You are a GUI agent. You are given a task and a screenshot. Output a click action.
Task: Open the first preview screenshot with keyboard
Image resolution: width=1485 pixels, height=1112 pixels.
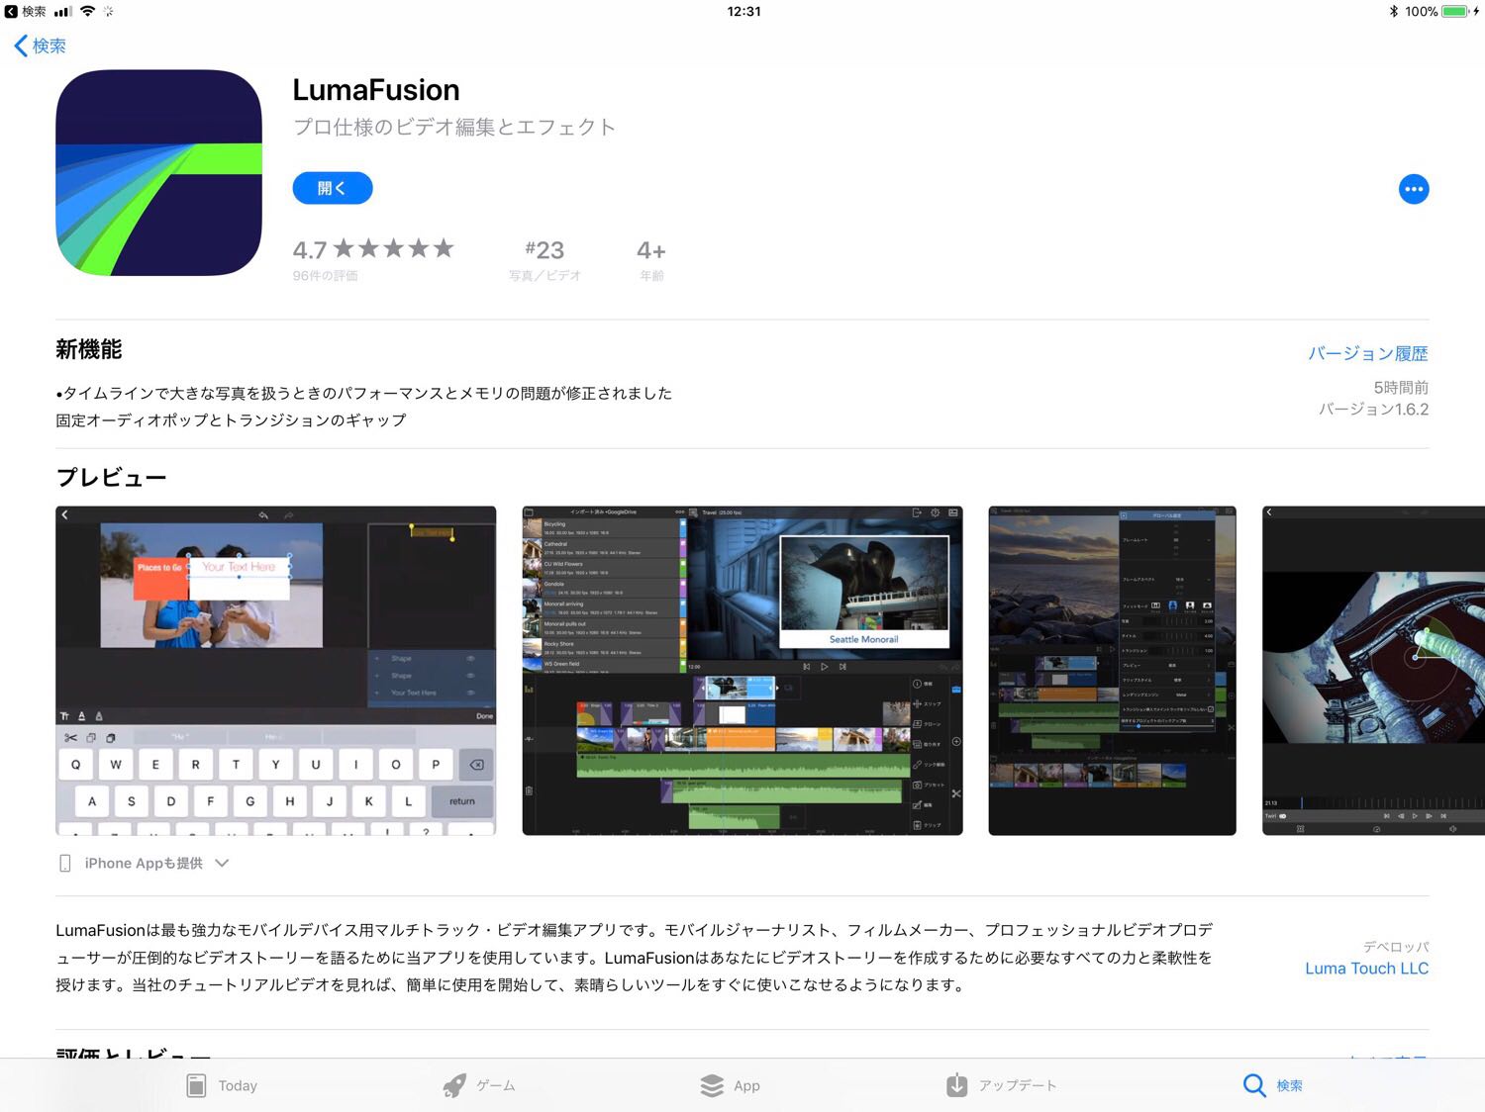pyautogui.click(x=276, y=671)
